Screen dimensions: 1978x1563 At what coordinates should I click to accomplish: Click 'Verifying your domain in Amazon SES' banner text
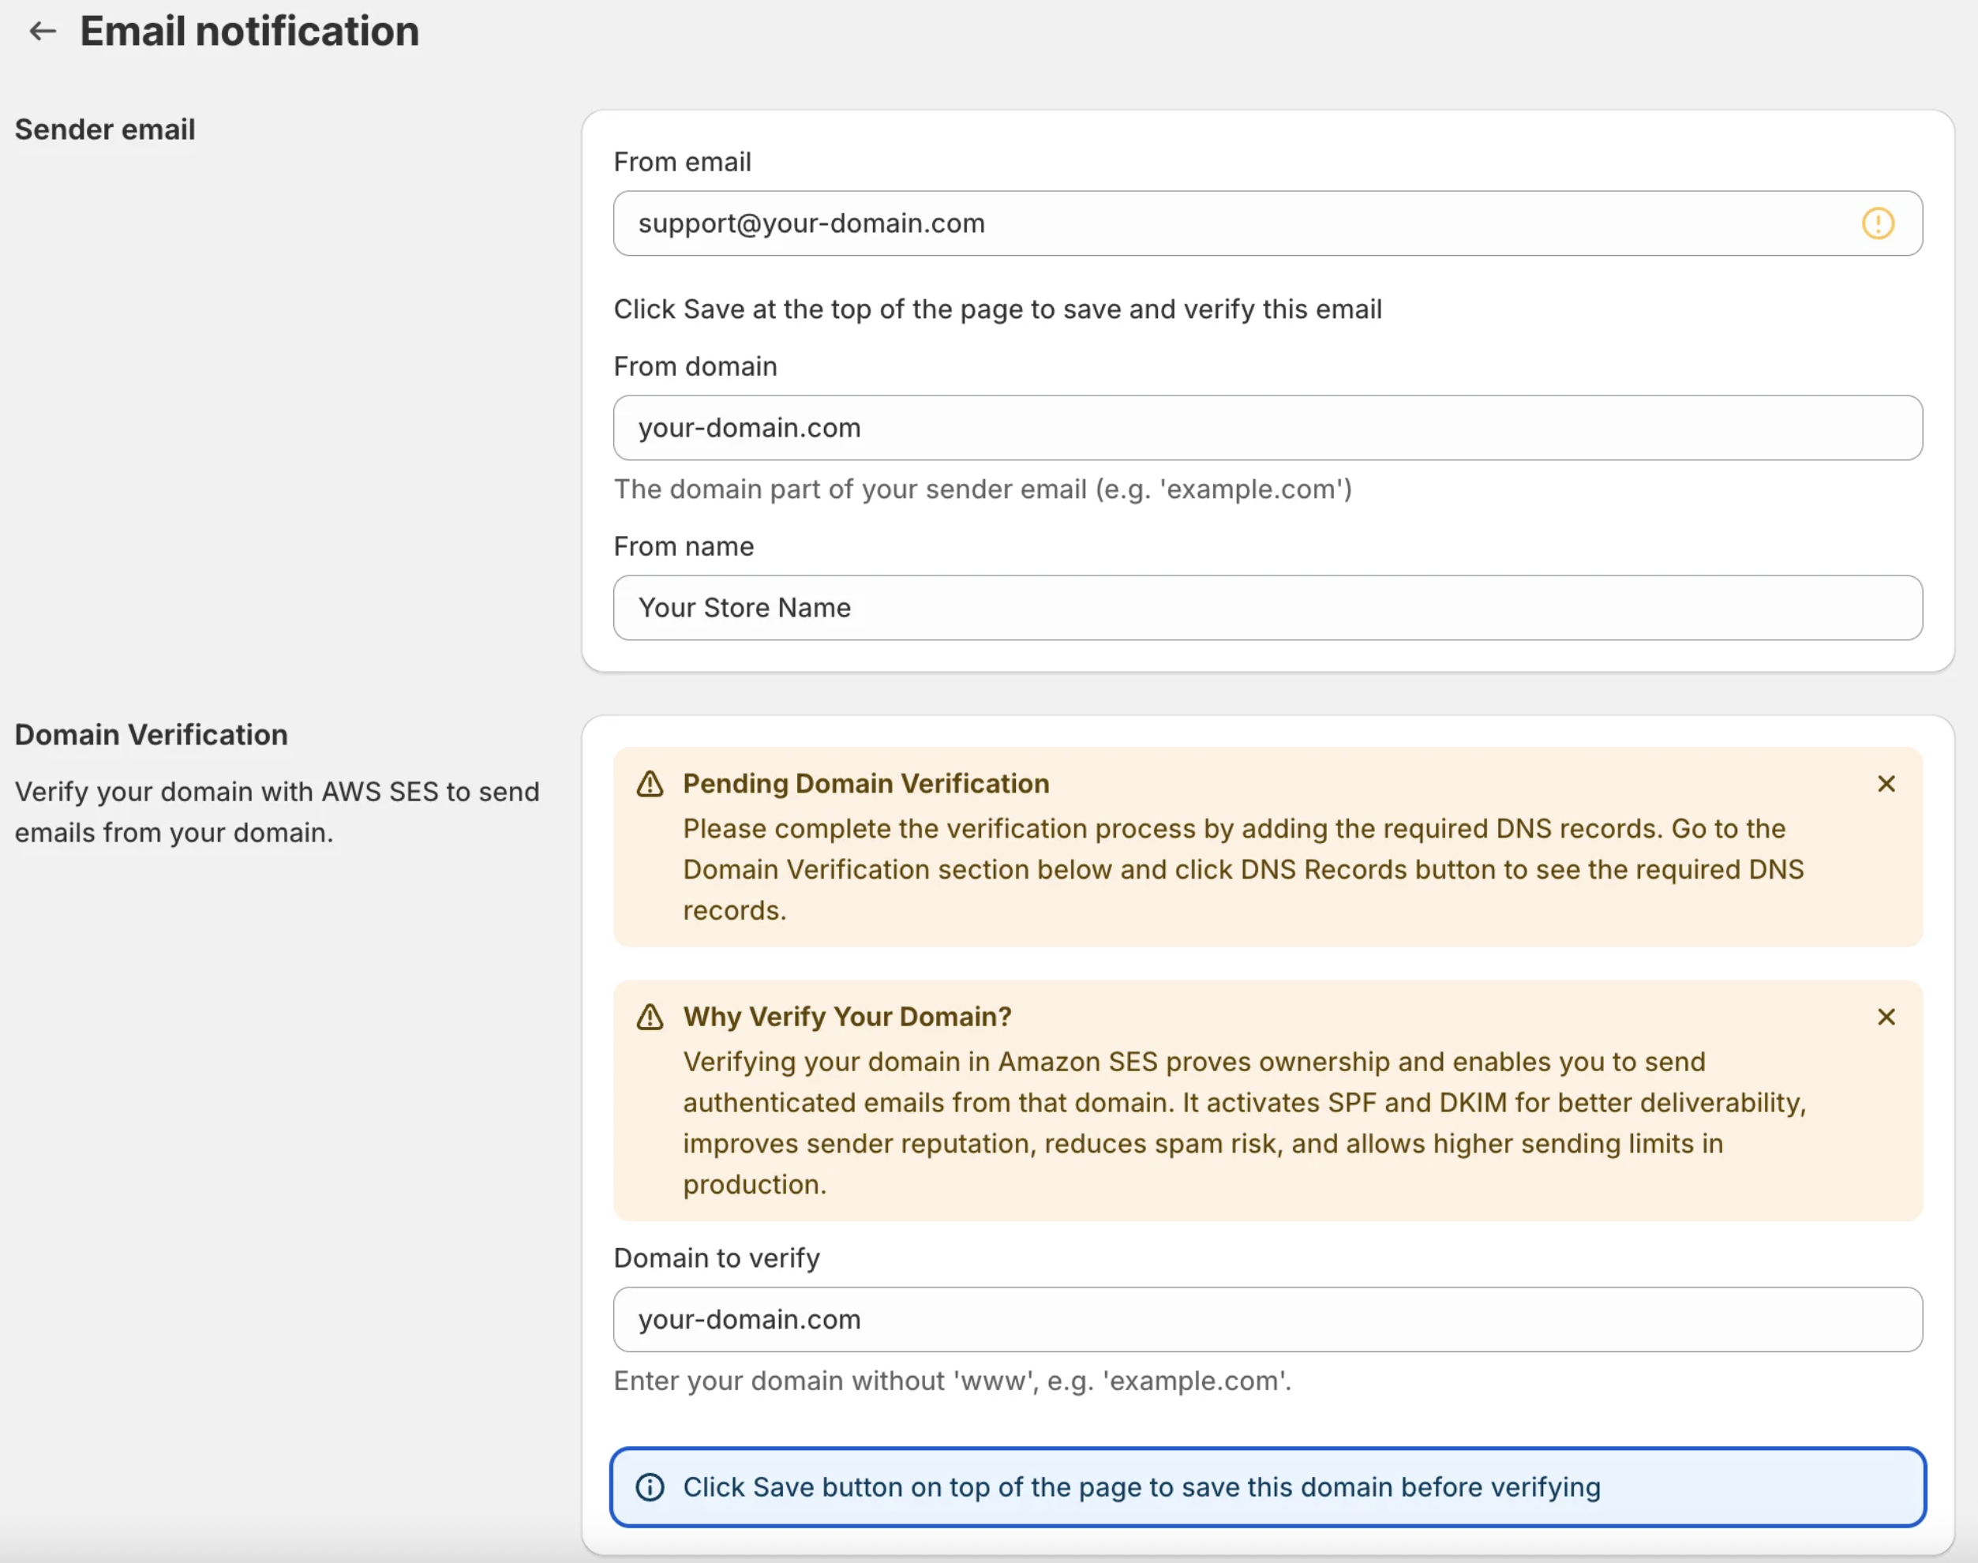pos(1244,1123)
